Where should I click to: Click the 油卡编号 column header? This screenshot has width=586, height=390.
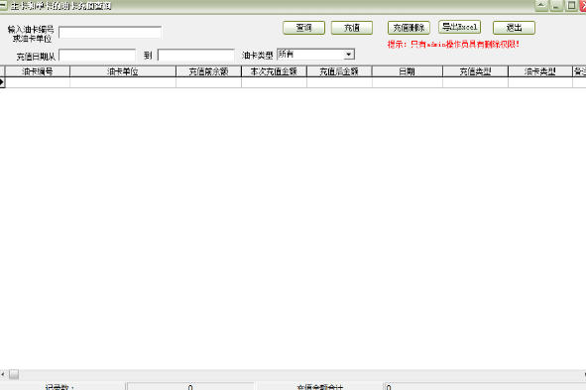tap(38, 71)
